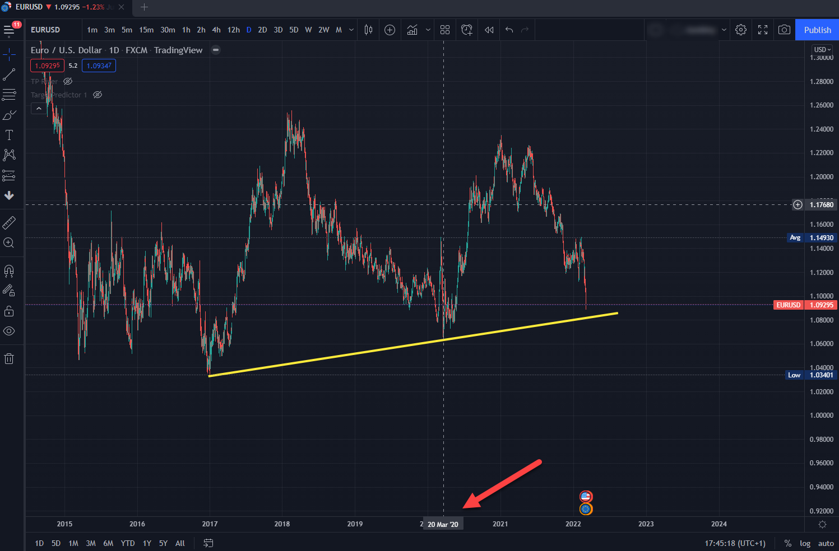Image resolution: width=839 pixels, height=551 pixels.
Task: Toggle logarithmic scale
Action: point(805,543)
